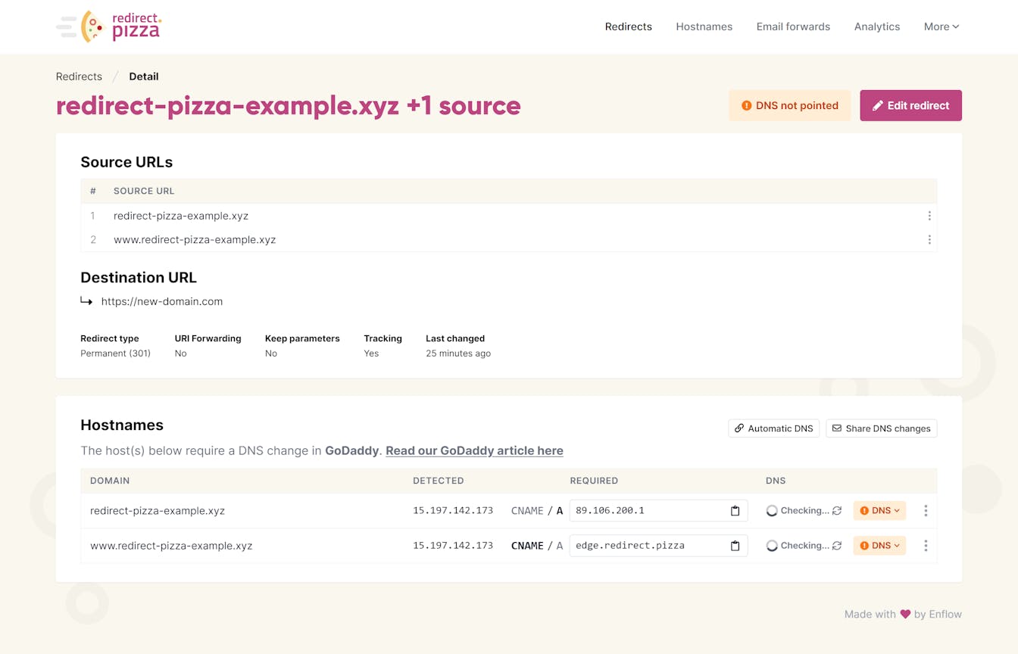This screenshot has width=1018, height=654.
Task: Expand the More navigation menu
Action: [941, 26]
